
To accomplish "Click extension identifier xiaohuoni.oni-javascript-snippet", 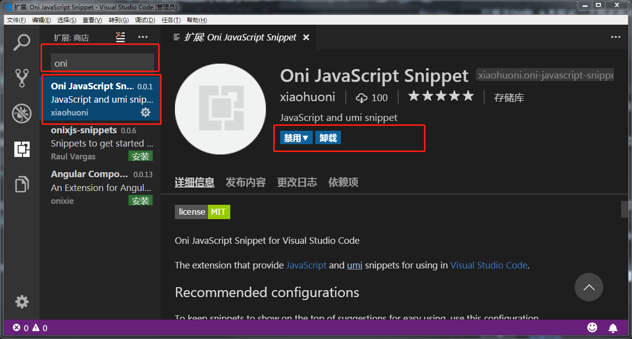I will (x=545, y=75).
